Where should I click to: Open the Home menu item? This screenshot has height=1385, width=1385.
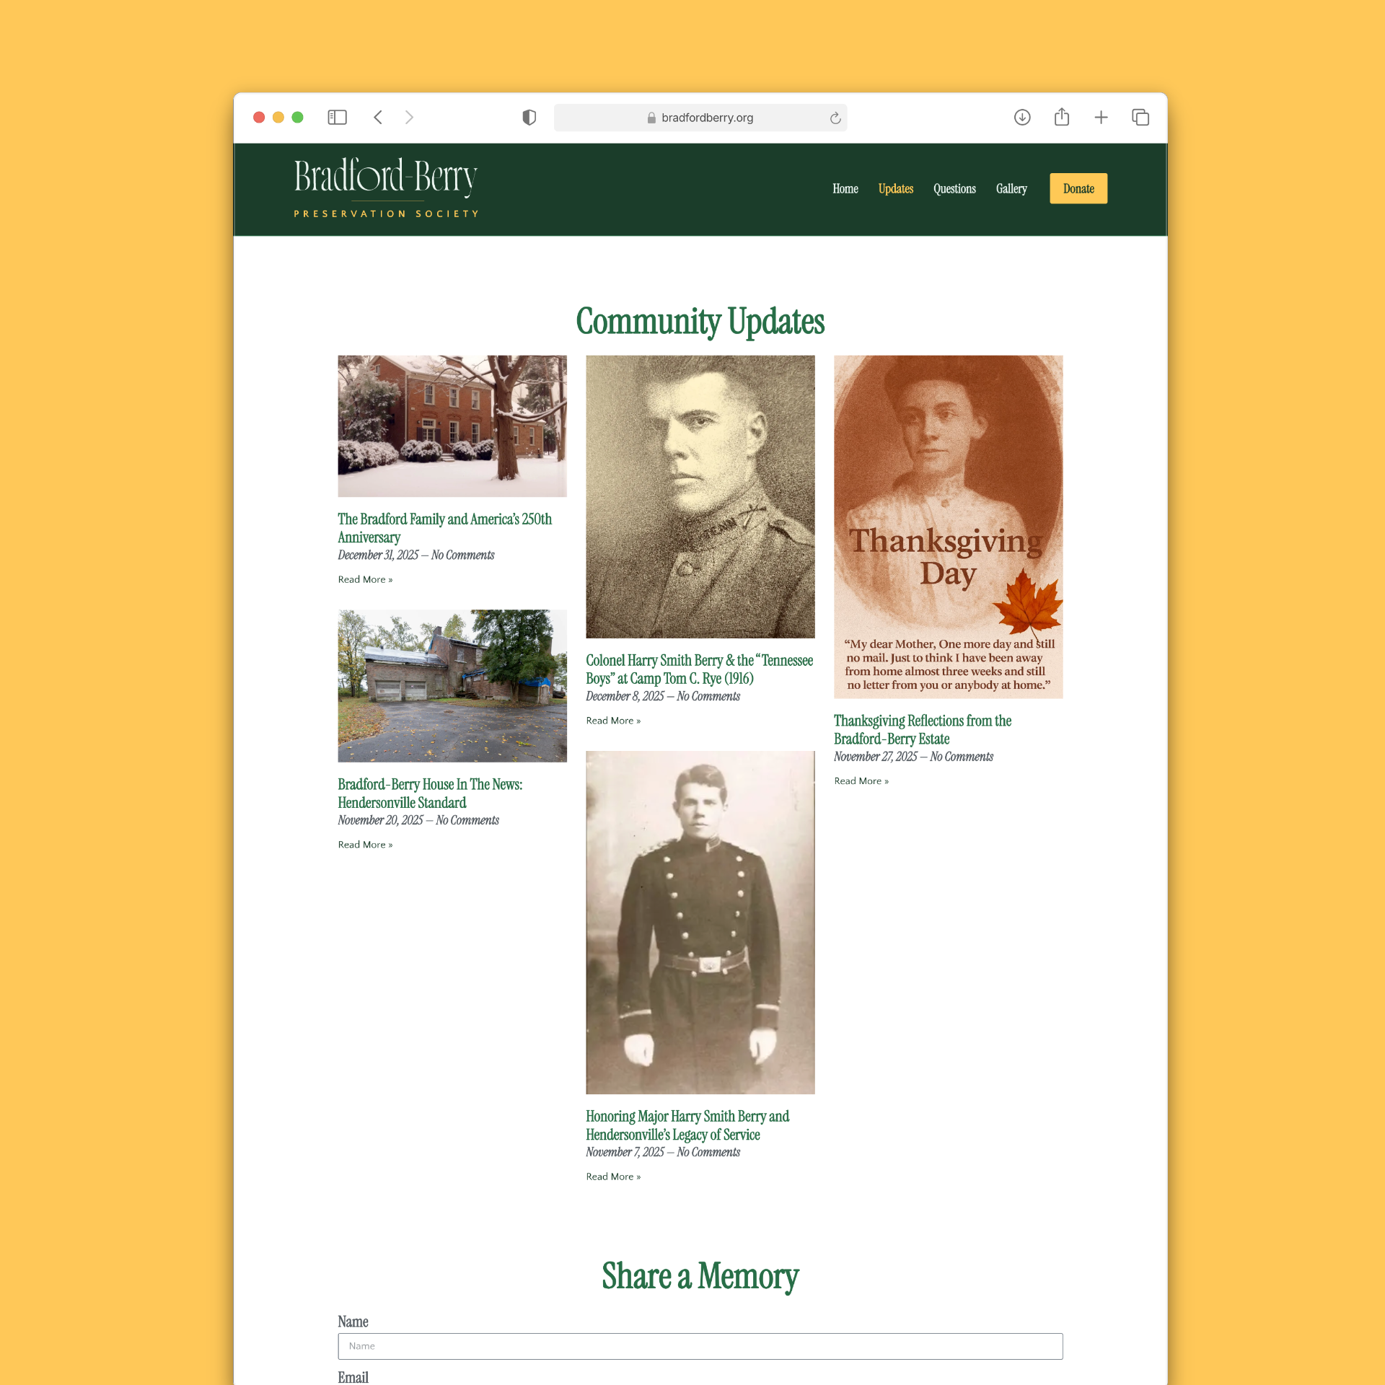pyautogui.click(x=845, y=189)
